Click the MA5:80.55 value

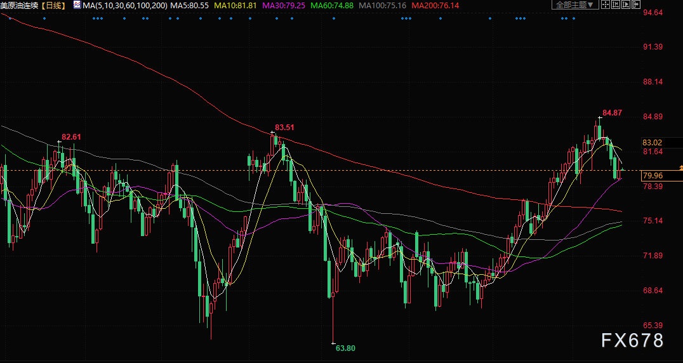pyautogui.click(x=190, y=6)
